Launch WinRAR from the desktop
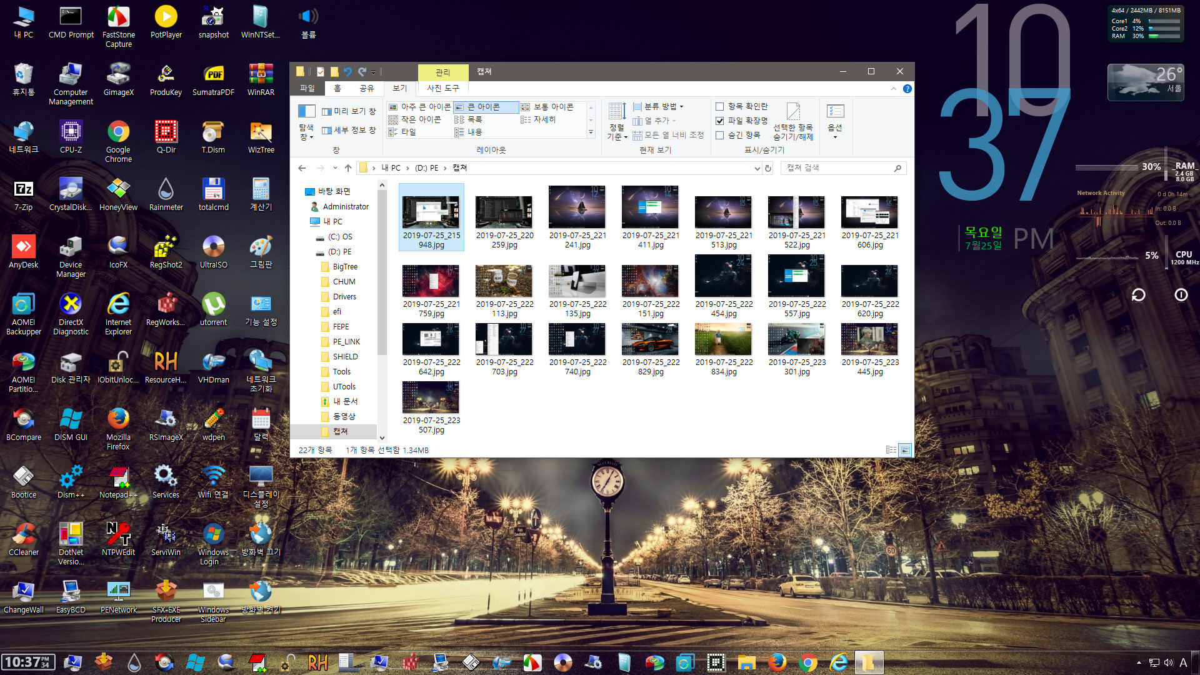Screen dimensions: 1200x675 261,79
